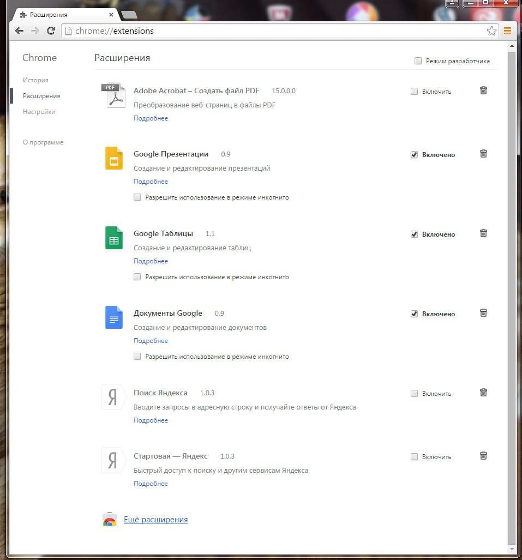The width and height of the screenshot is (522, 560).
Task: Click the address bar showing chrome://extensions
Action: click(x=273, y=31)
